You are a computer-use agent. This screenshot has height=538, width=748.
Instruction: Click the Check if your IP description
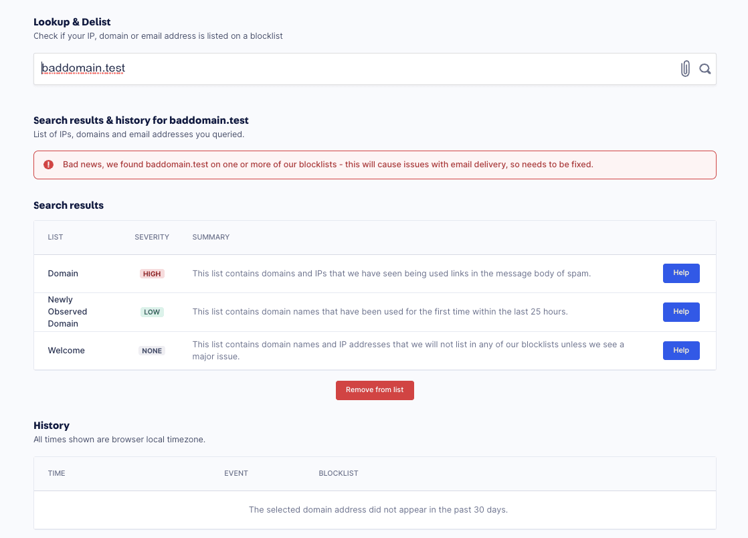pyautogui.click(x=158, y=35)
